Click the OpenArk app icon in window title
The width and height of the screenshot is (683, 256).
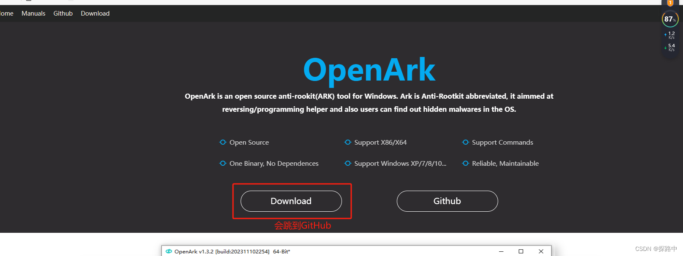pyautogui.click(x=169, y=251)
